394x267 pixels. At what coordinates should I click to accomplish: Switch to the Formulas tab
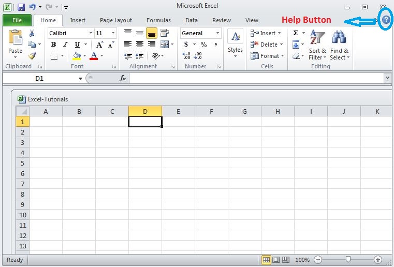point(158,20)
